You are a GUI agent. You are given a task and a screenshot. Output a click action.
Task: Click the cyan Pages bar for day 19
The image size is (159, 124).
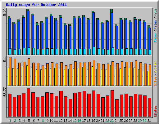tap(94, 51)
